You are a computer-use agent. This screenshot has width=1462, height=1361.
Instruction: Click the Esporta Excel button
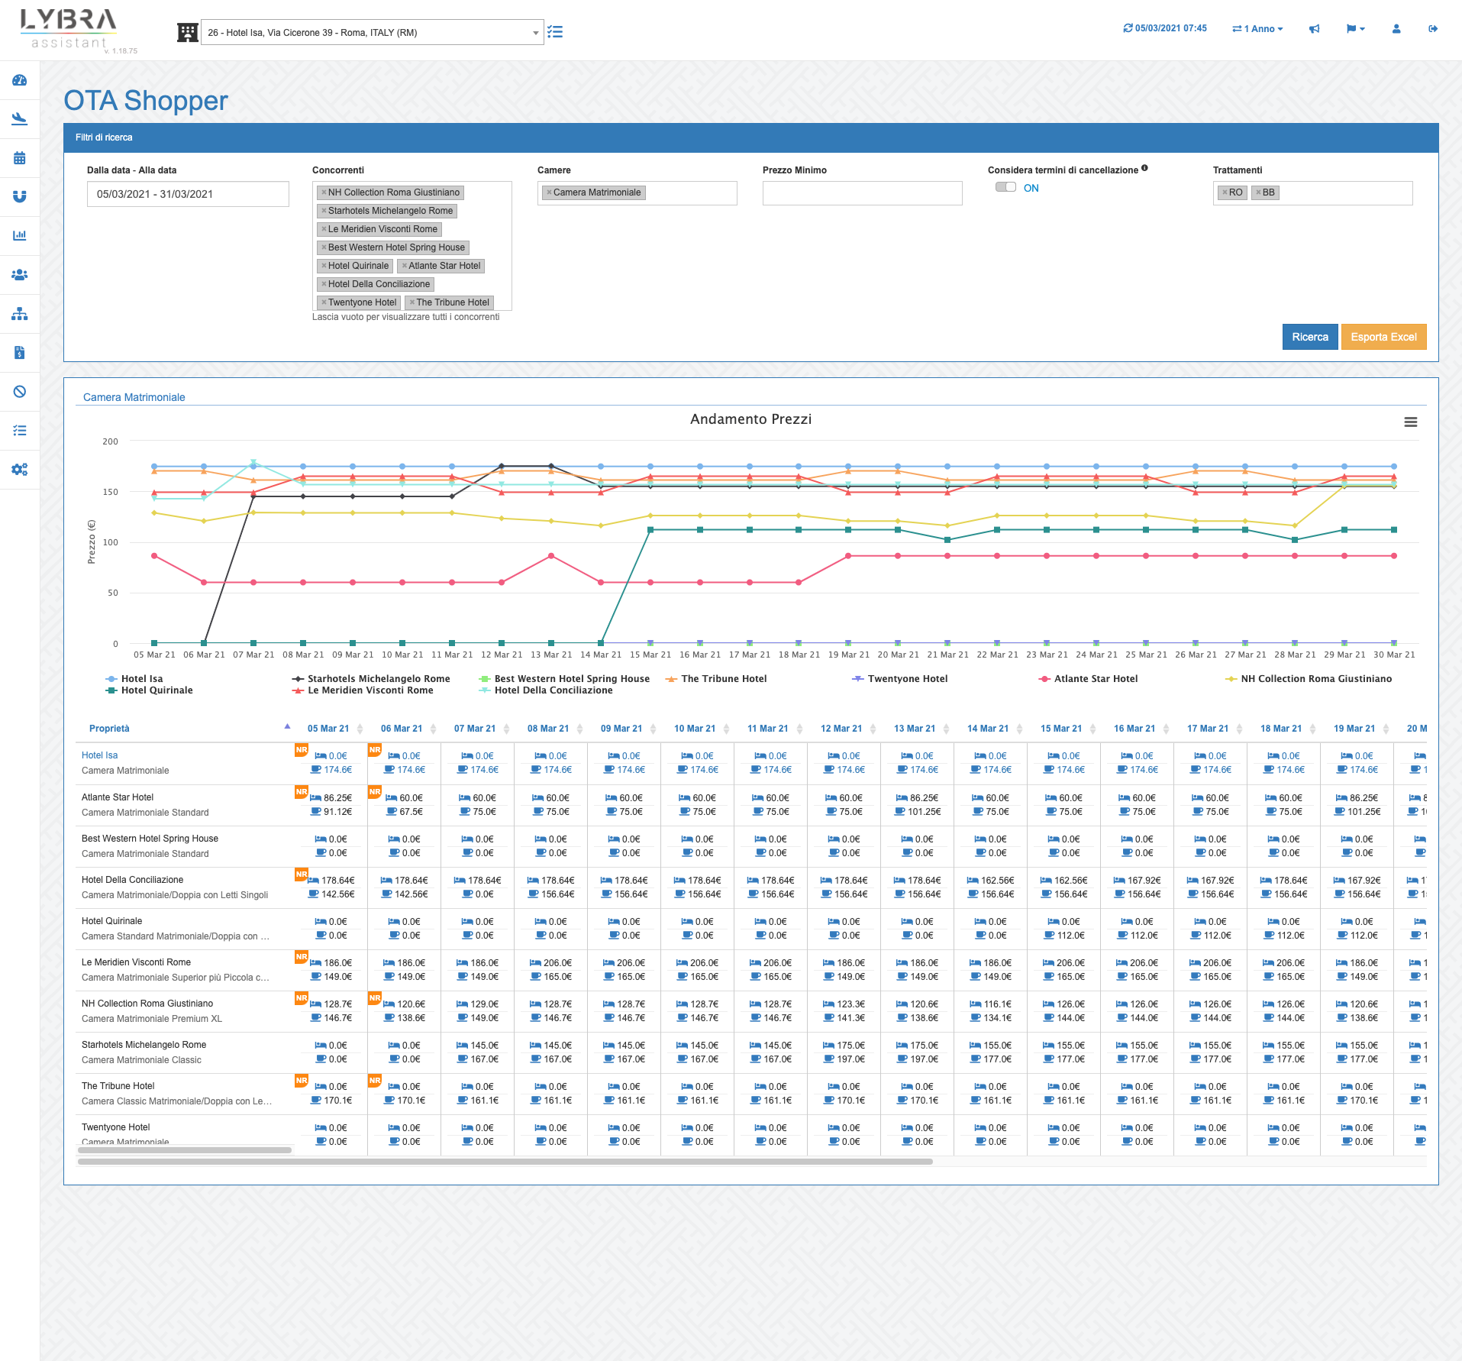pyautogui.click(x=1383, y=337)
